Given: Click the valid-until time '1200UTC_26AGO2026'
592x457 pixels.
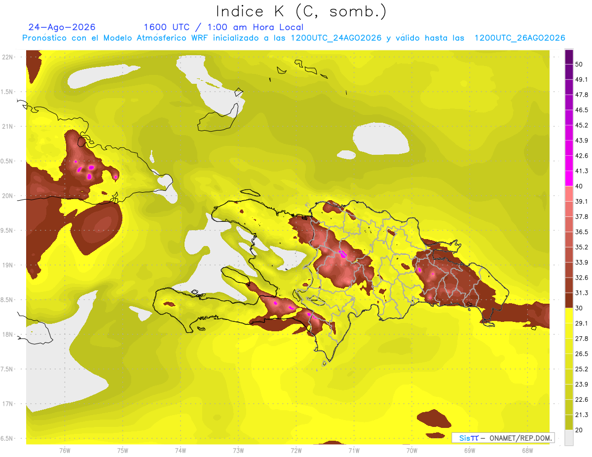Looking at the screenshot, I should 519,38.
